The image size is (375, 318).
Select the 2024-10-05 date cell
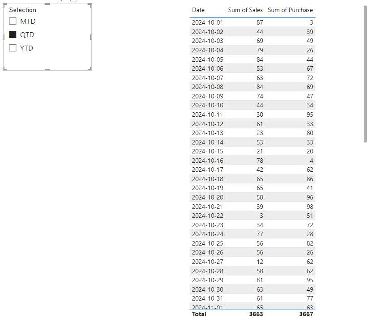click(207, 59)
